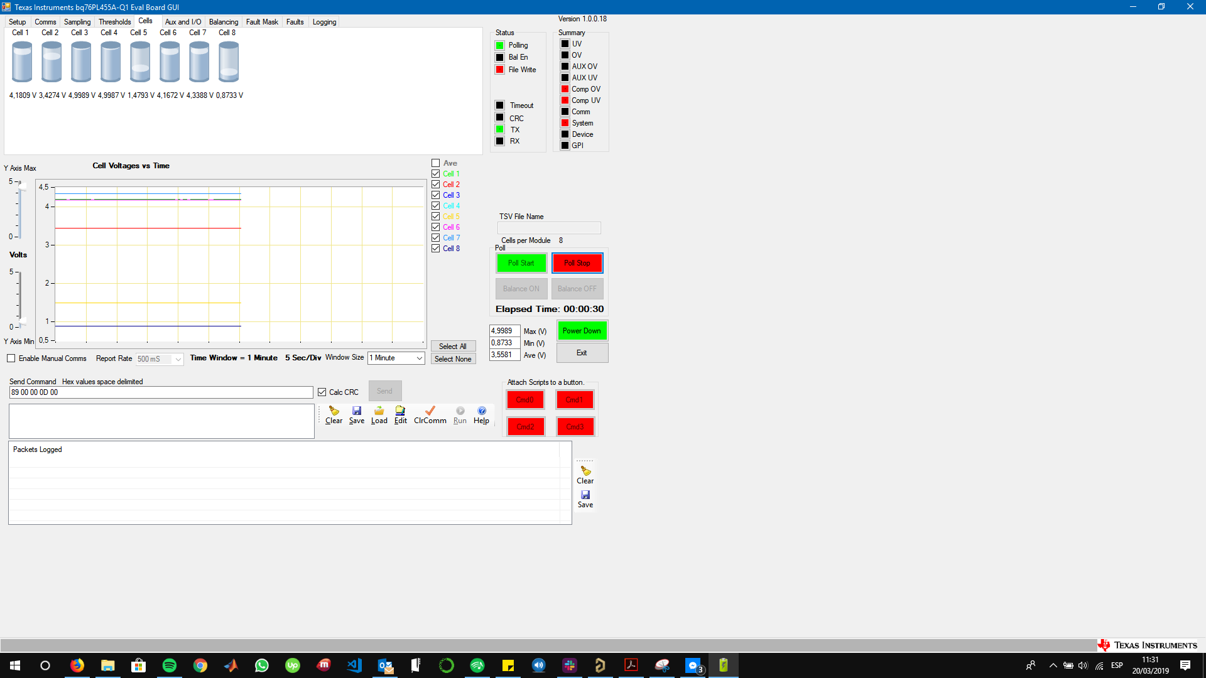Toggle the Ave trace checkbox
The width and height of the screenshot is (1206, 678).
pos(435,163)
